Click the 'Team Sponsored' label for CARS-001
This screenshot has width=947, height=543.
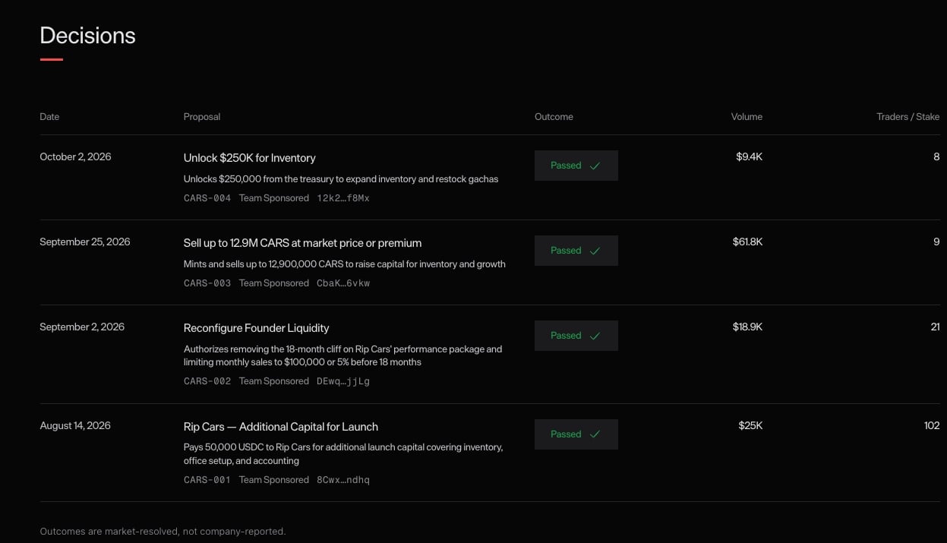[274, 480]
